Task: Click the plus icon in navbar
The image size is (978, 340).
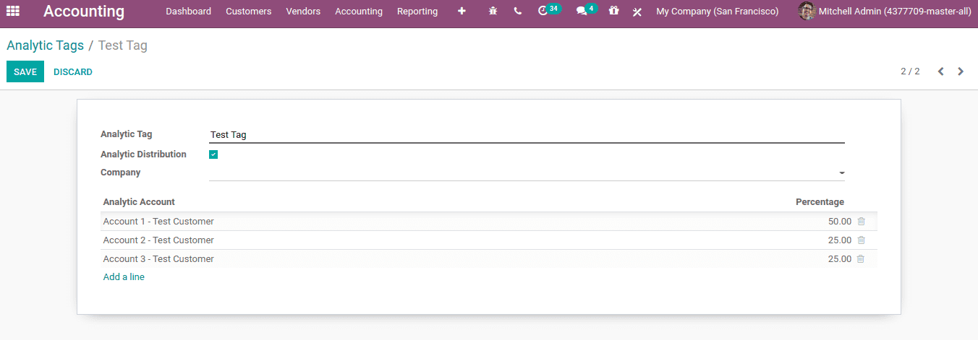Action: pyautogui.click(x=462, y=12)
